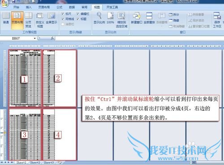224x165 pixels.
Task: Click the Office button
Action: click(4, 3)
